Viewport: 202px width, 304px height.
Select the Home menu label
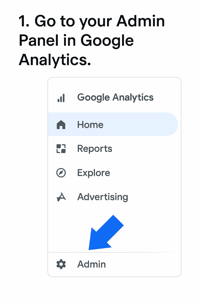[x=90, y=125]
